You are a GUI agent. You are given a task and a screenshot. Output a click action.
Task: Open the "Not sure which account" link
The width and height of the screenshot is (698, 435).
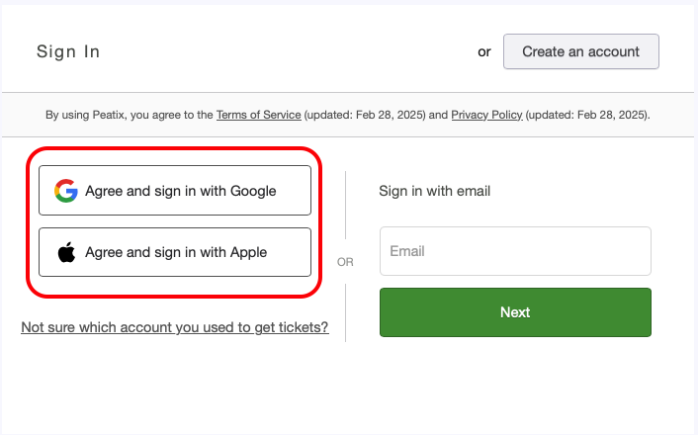coord(175,327)
